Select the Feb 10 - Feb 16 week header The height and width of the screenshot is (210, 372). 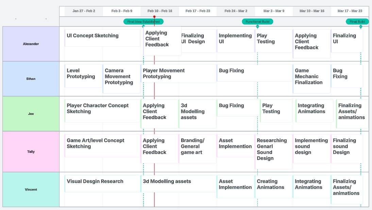[x=160, y=11]
